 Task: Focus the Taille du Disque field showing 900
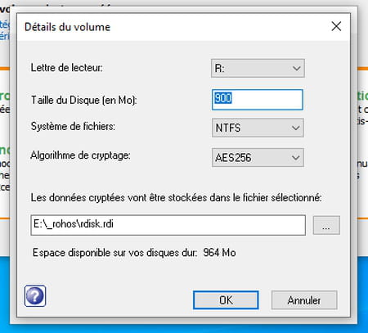pyautogui.click(x=258, y=100)
